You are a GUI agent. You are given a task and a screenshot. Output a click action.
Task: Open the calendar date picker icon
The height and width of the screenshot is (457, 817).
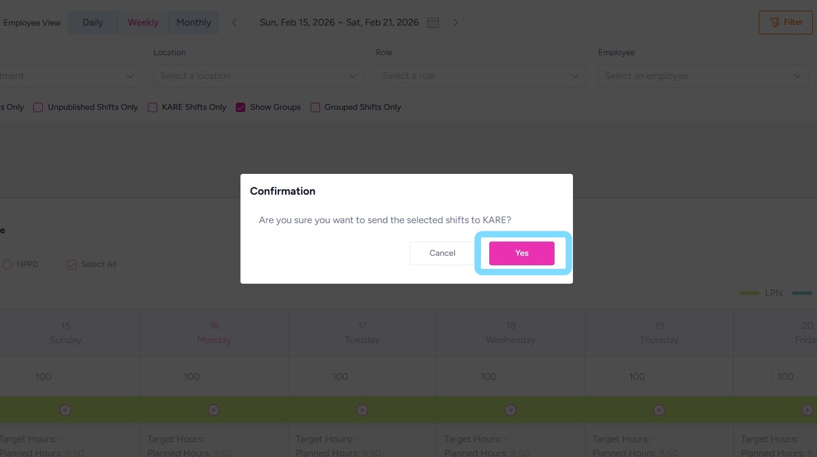tap(433, 23)
